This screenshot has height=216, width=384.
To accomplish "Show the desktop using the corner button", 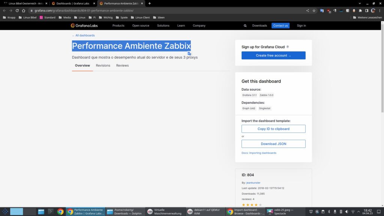I will click(379, 211).
